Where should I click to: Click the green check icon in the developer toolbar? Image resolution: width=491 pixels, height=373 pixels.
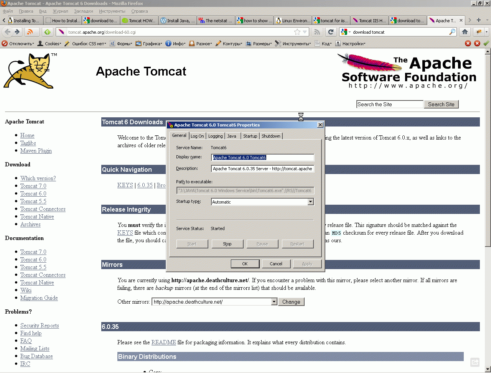coord(486,43)
